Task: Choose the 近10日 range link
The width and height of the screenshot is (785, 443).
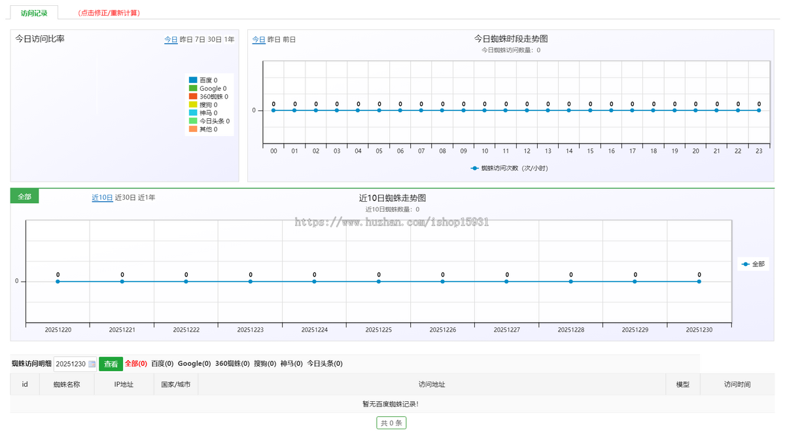Action: (102, 197)
